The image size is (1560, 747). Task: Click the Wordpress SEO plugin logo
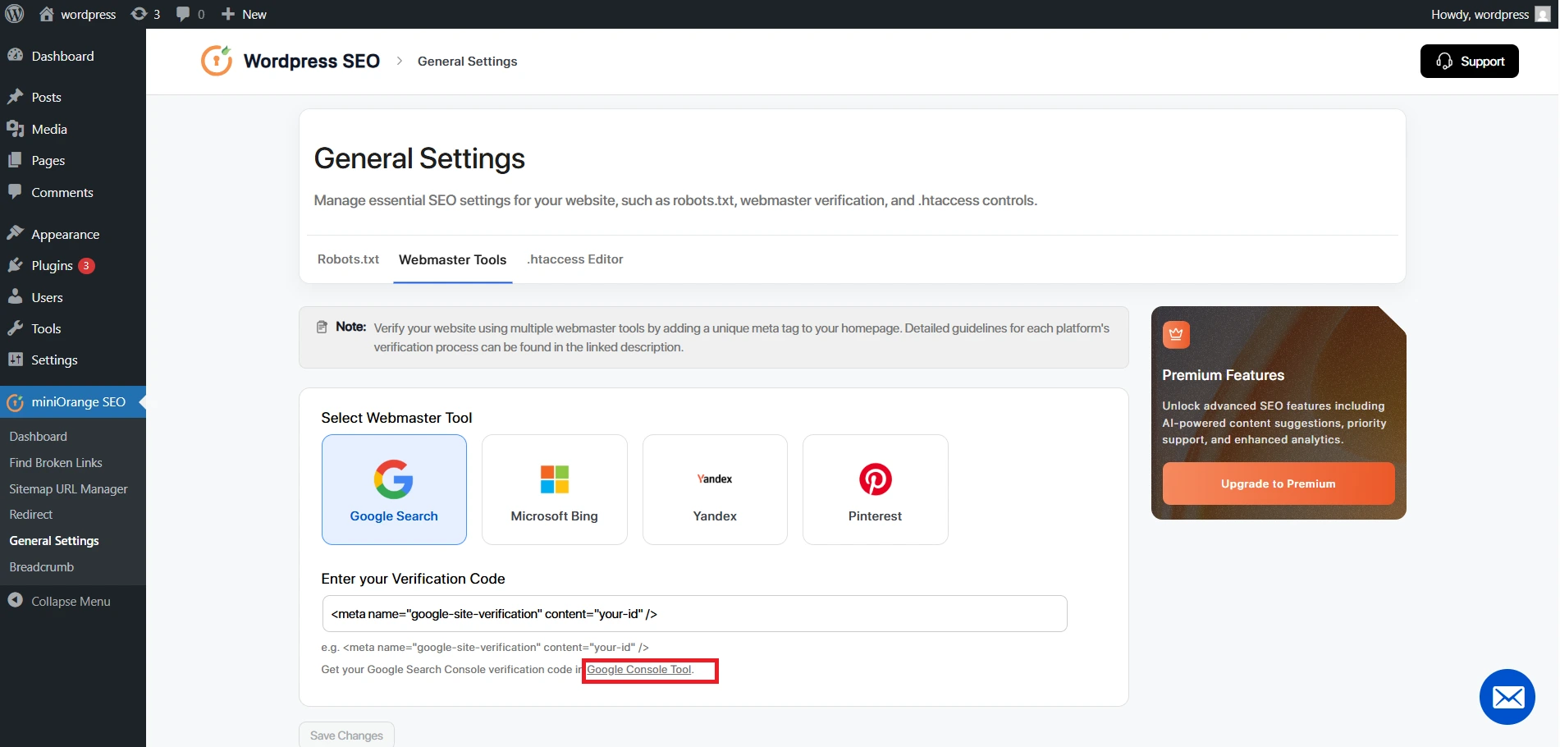click(216, 60)
